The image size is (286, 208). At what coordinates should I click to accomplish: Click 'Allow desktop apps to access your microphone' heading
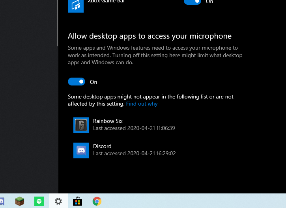pos(150,36)
